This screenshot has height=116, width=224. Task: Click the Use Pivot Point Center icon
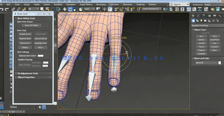pyautogui.click(x=98, y=9)
